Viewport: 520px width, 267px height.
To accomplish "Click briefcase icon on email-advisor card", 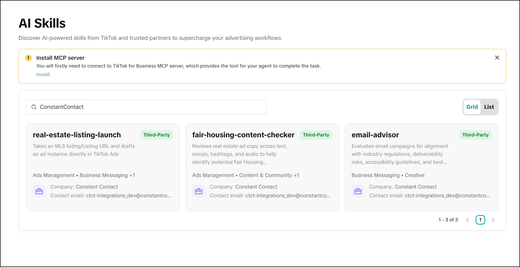I will tap(358, 191).
